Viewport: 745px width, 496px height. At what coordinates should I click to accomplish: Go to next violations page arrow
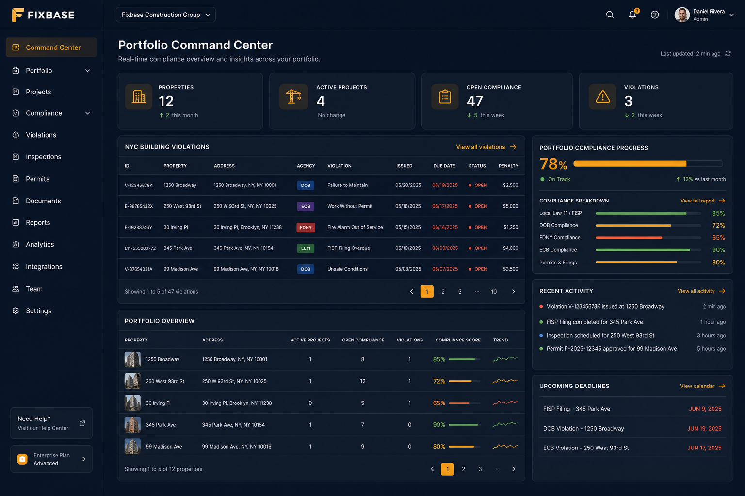tap(514, 292)
